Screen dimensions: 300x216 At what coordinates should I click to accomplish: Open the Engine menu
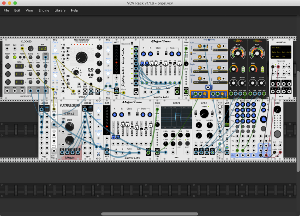(44, 10)
